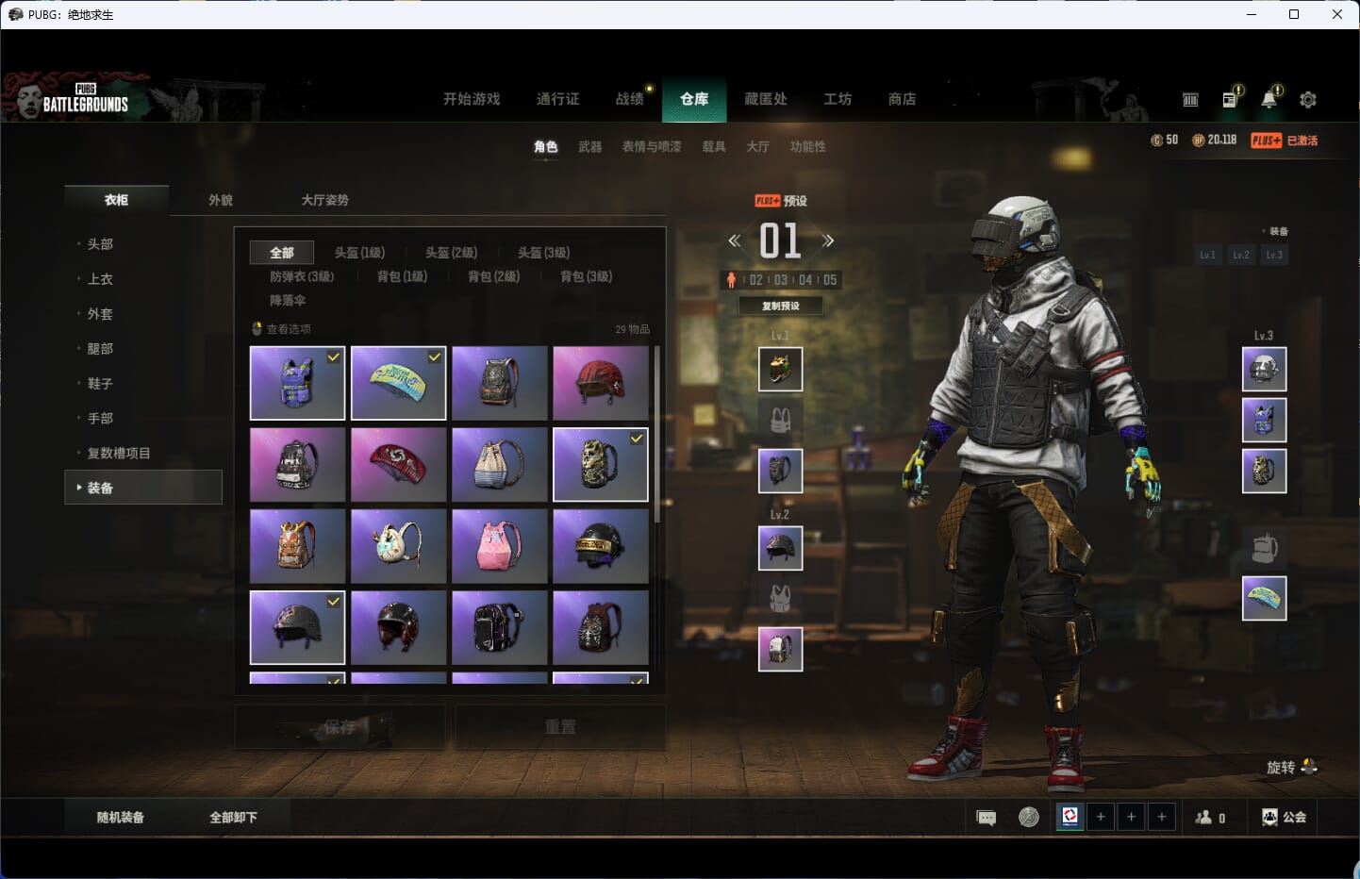Toggle the Lv.2 equipment preview filter
Viewport: 1360px width, 879px height.
[x=1241, y=255]
